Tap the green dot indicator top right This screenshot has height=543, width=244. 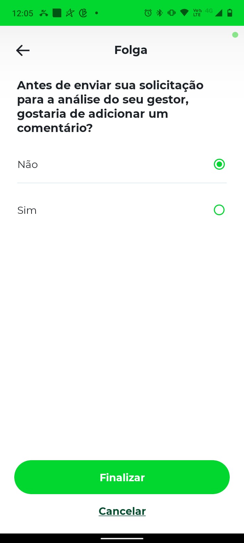pyautogui.click(x=235, y=35)
